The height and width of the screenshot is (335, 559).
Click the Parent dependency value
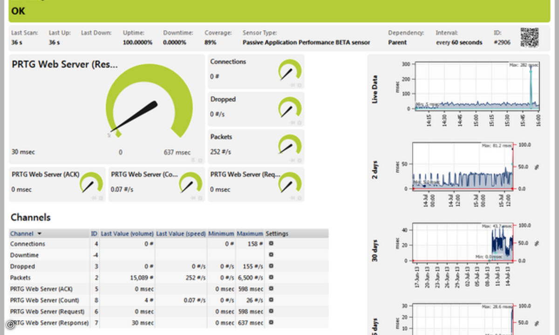[397, 42]
